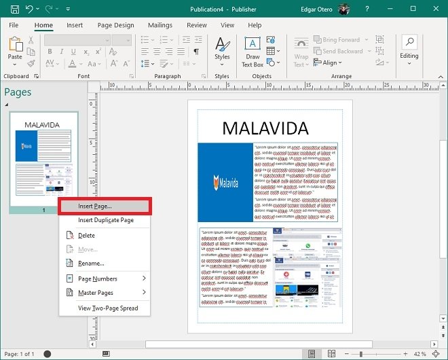This screenshot has height=360, width=448.
Task: Choose Insert Duplicate Page from context menu
Action: tap(105, 220)
